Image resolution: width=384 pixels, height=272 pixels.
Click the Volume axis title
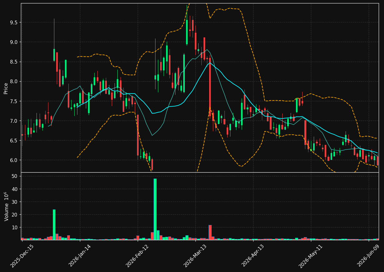click(6, 206)
